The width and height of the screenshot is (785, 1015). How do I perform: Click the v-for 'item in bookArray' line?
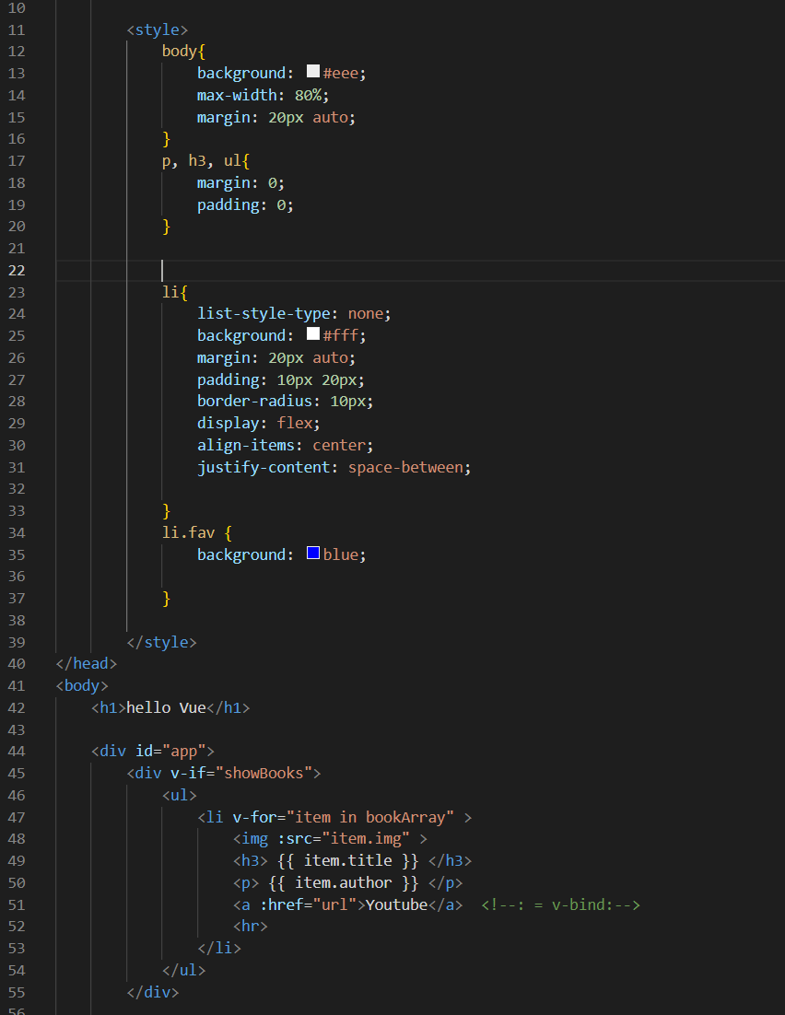click(334, 818)
